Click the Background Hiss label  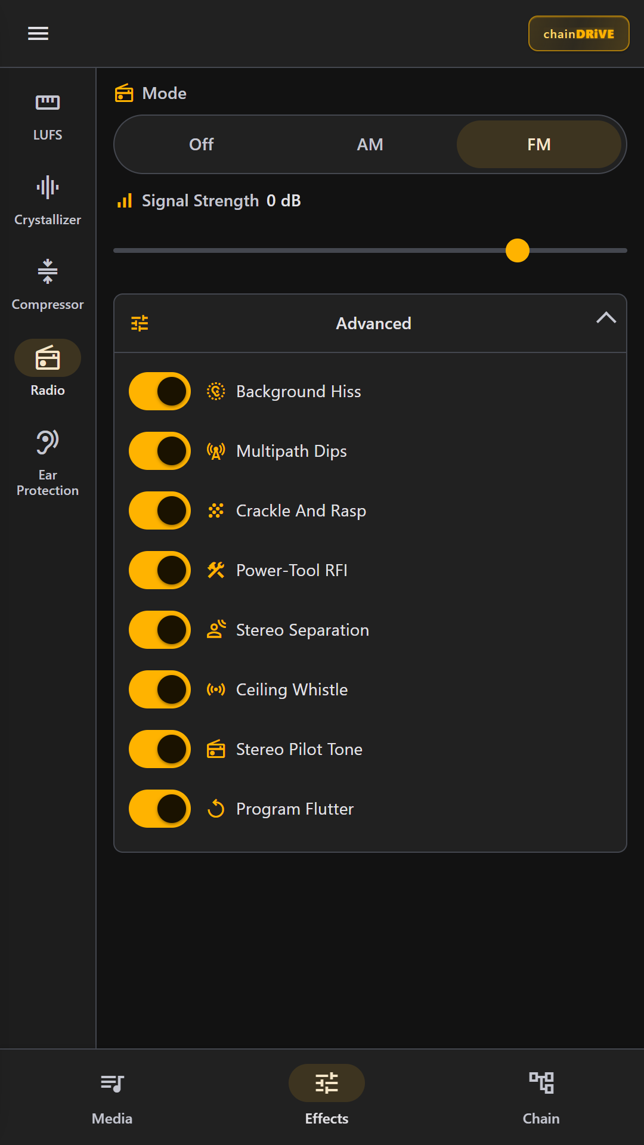click(x=299, y=391)
